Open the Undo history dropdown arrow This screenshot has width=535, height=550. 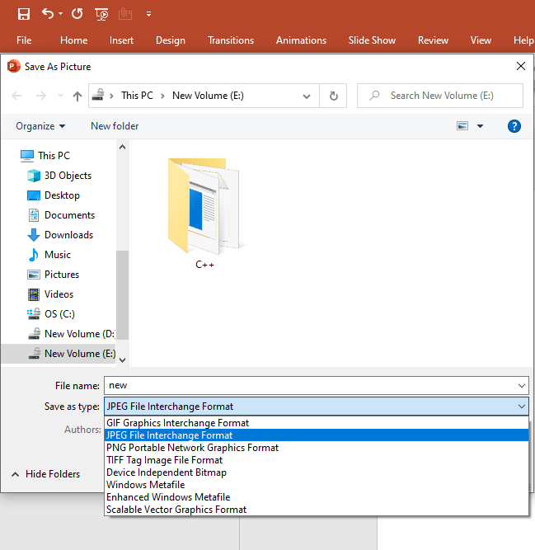click(61, 14)
